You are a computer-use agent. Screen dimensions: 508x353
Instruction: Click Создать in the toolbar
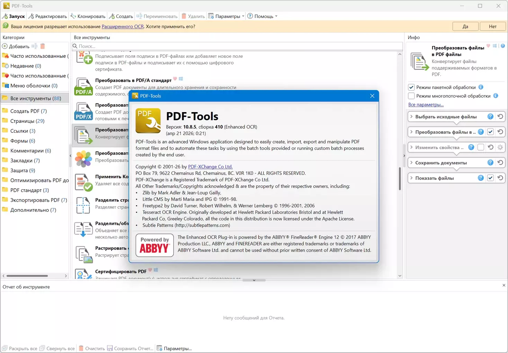(121, 16)
